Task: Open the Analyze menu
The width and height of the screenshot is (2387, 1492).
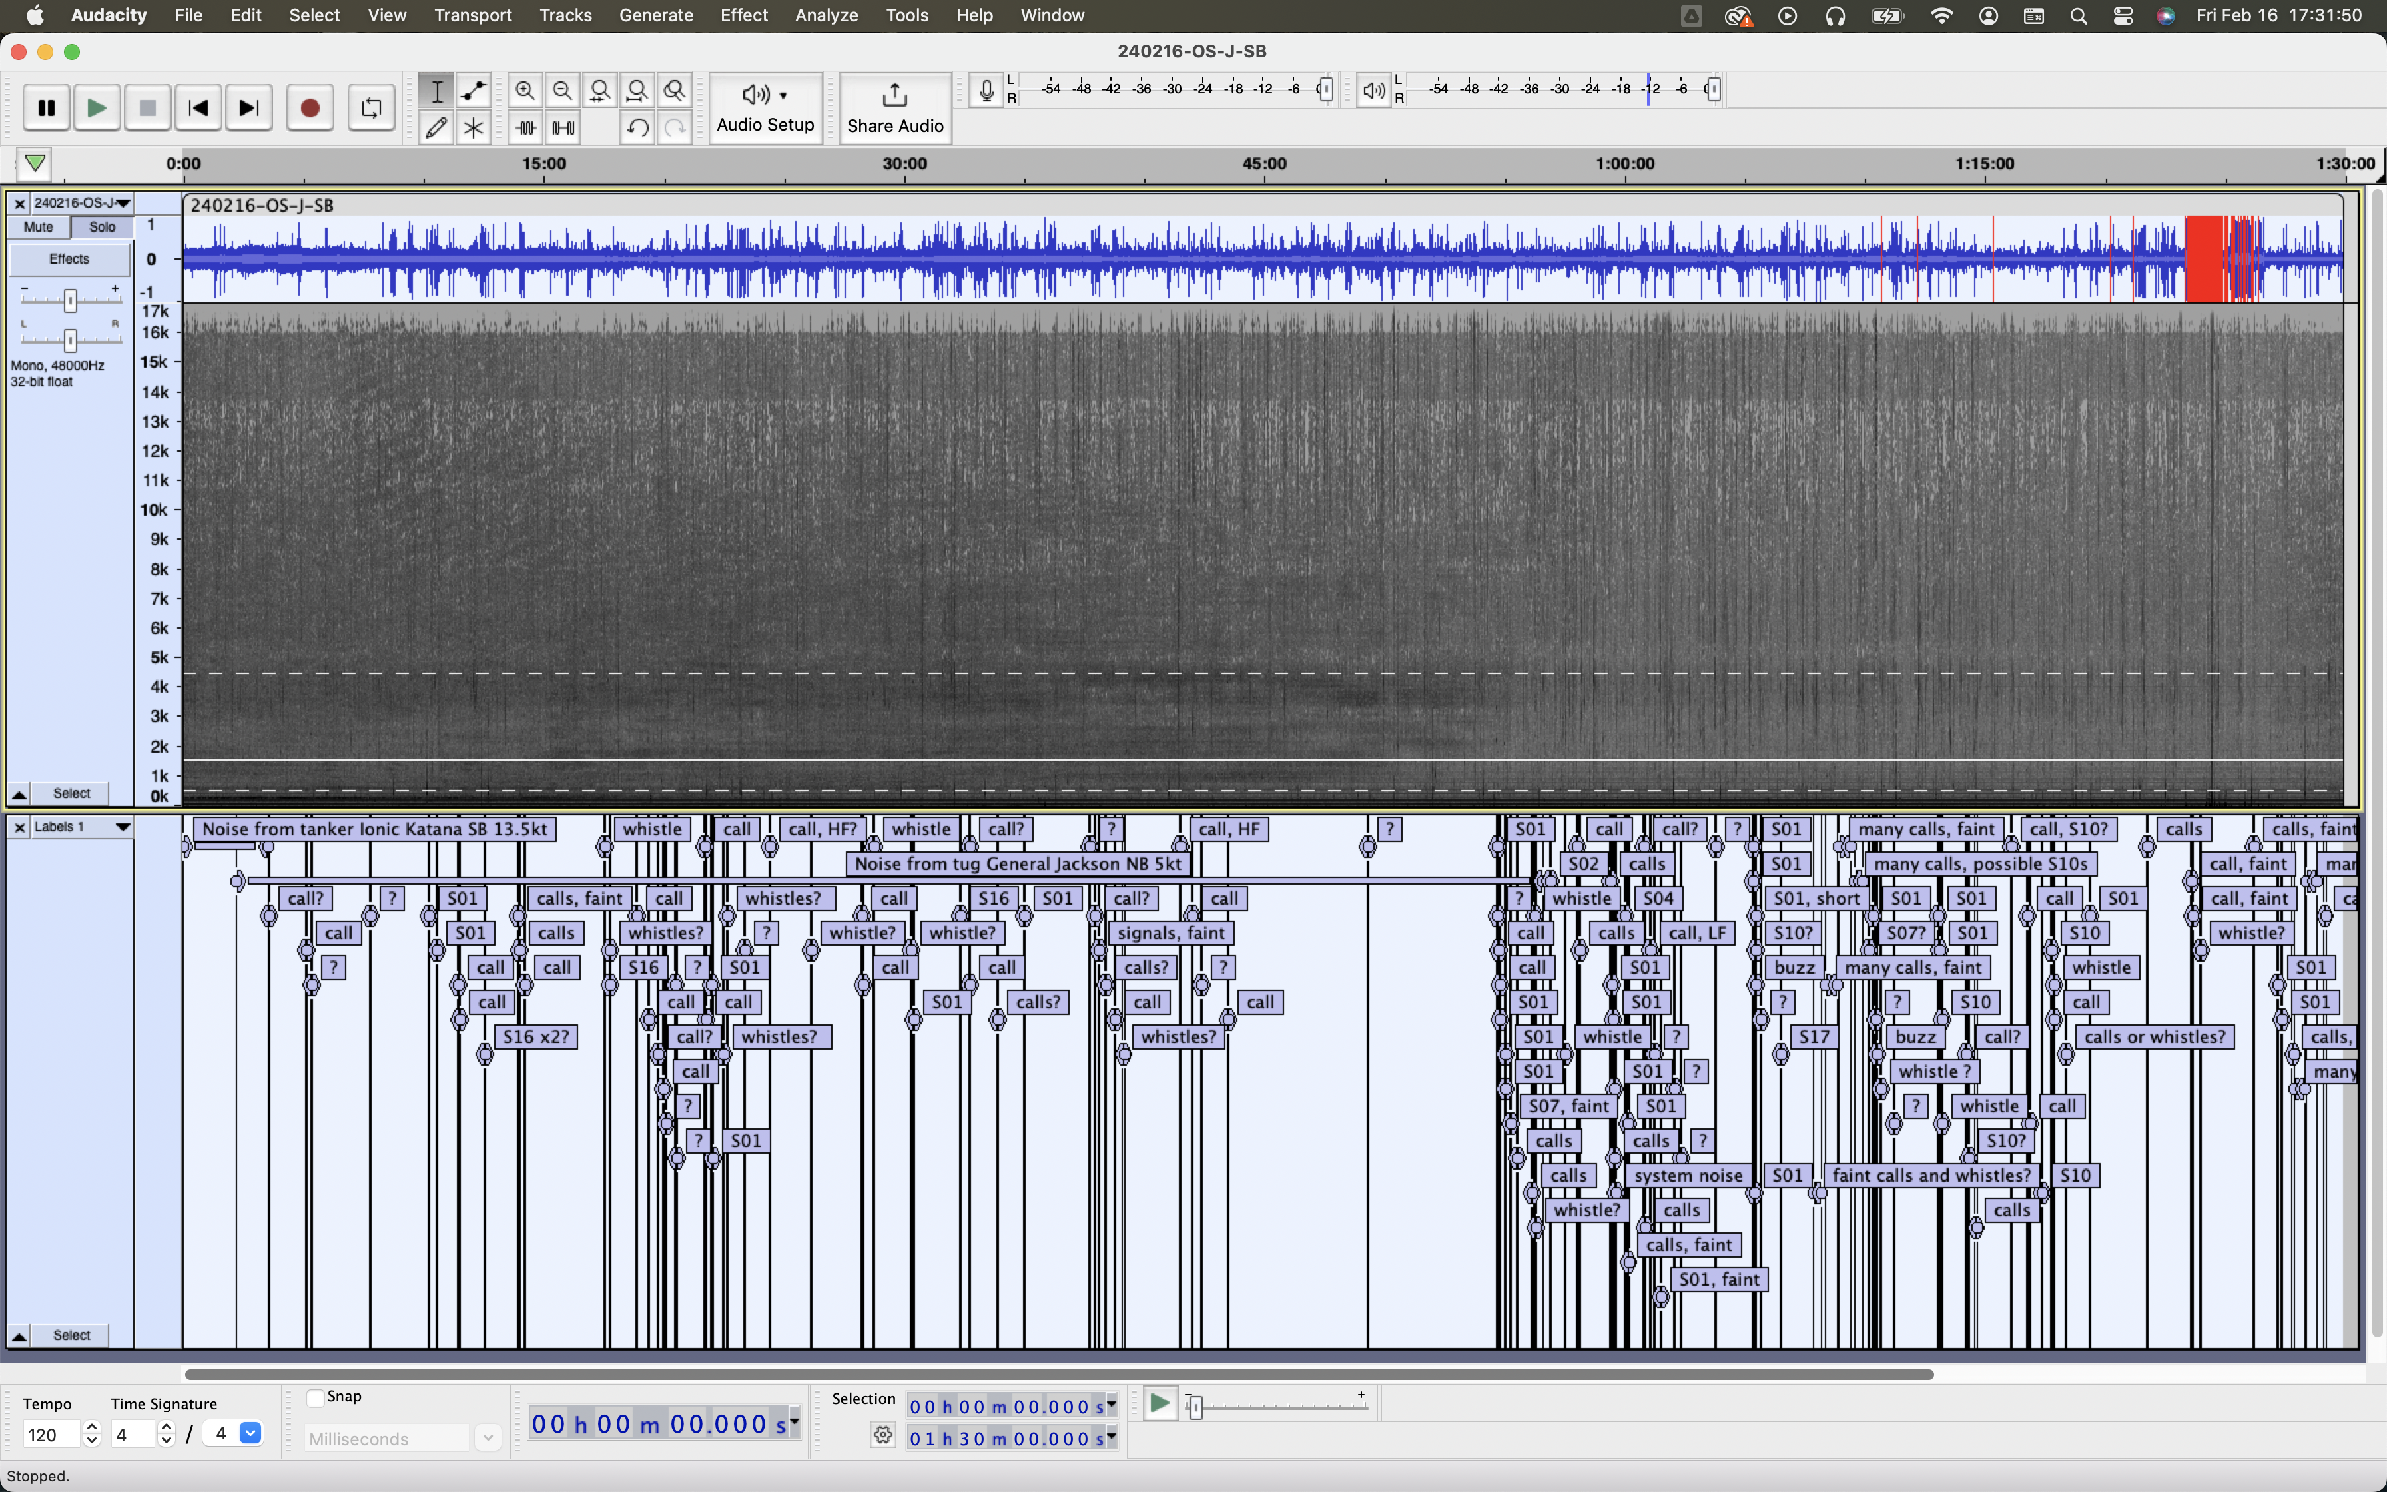Action: [x=826, y=15]
